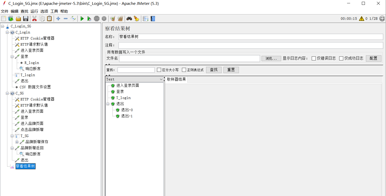The image size is (386, 196).
Task: Clear all results using the double-broom icon
Action: [120, 18]
